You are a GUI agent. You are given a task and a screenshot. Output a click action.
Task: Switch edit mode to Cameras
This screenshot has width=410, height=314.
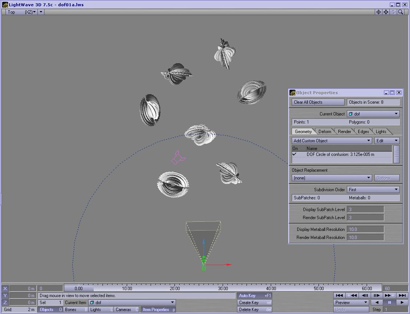point(126,310)
